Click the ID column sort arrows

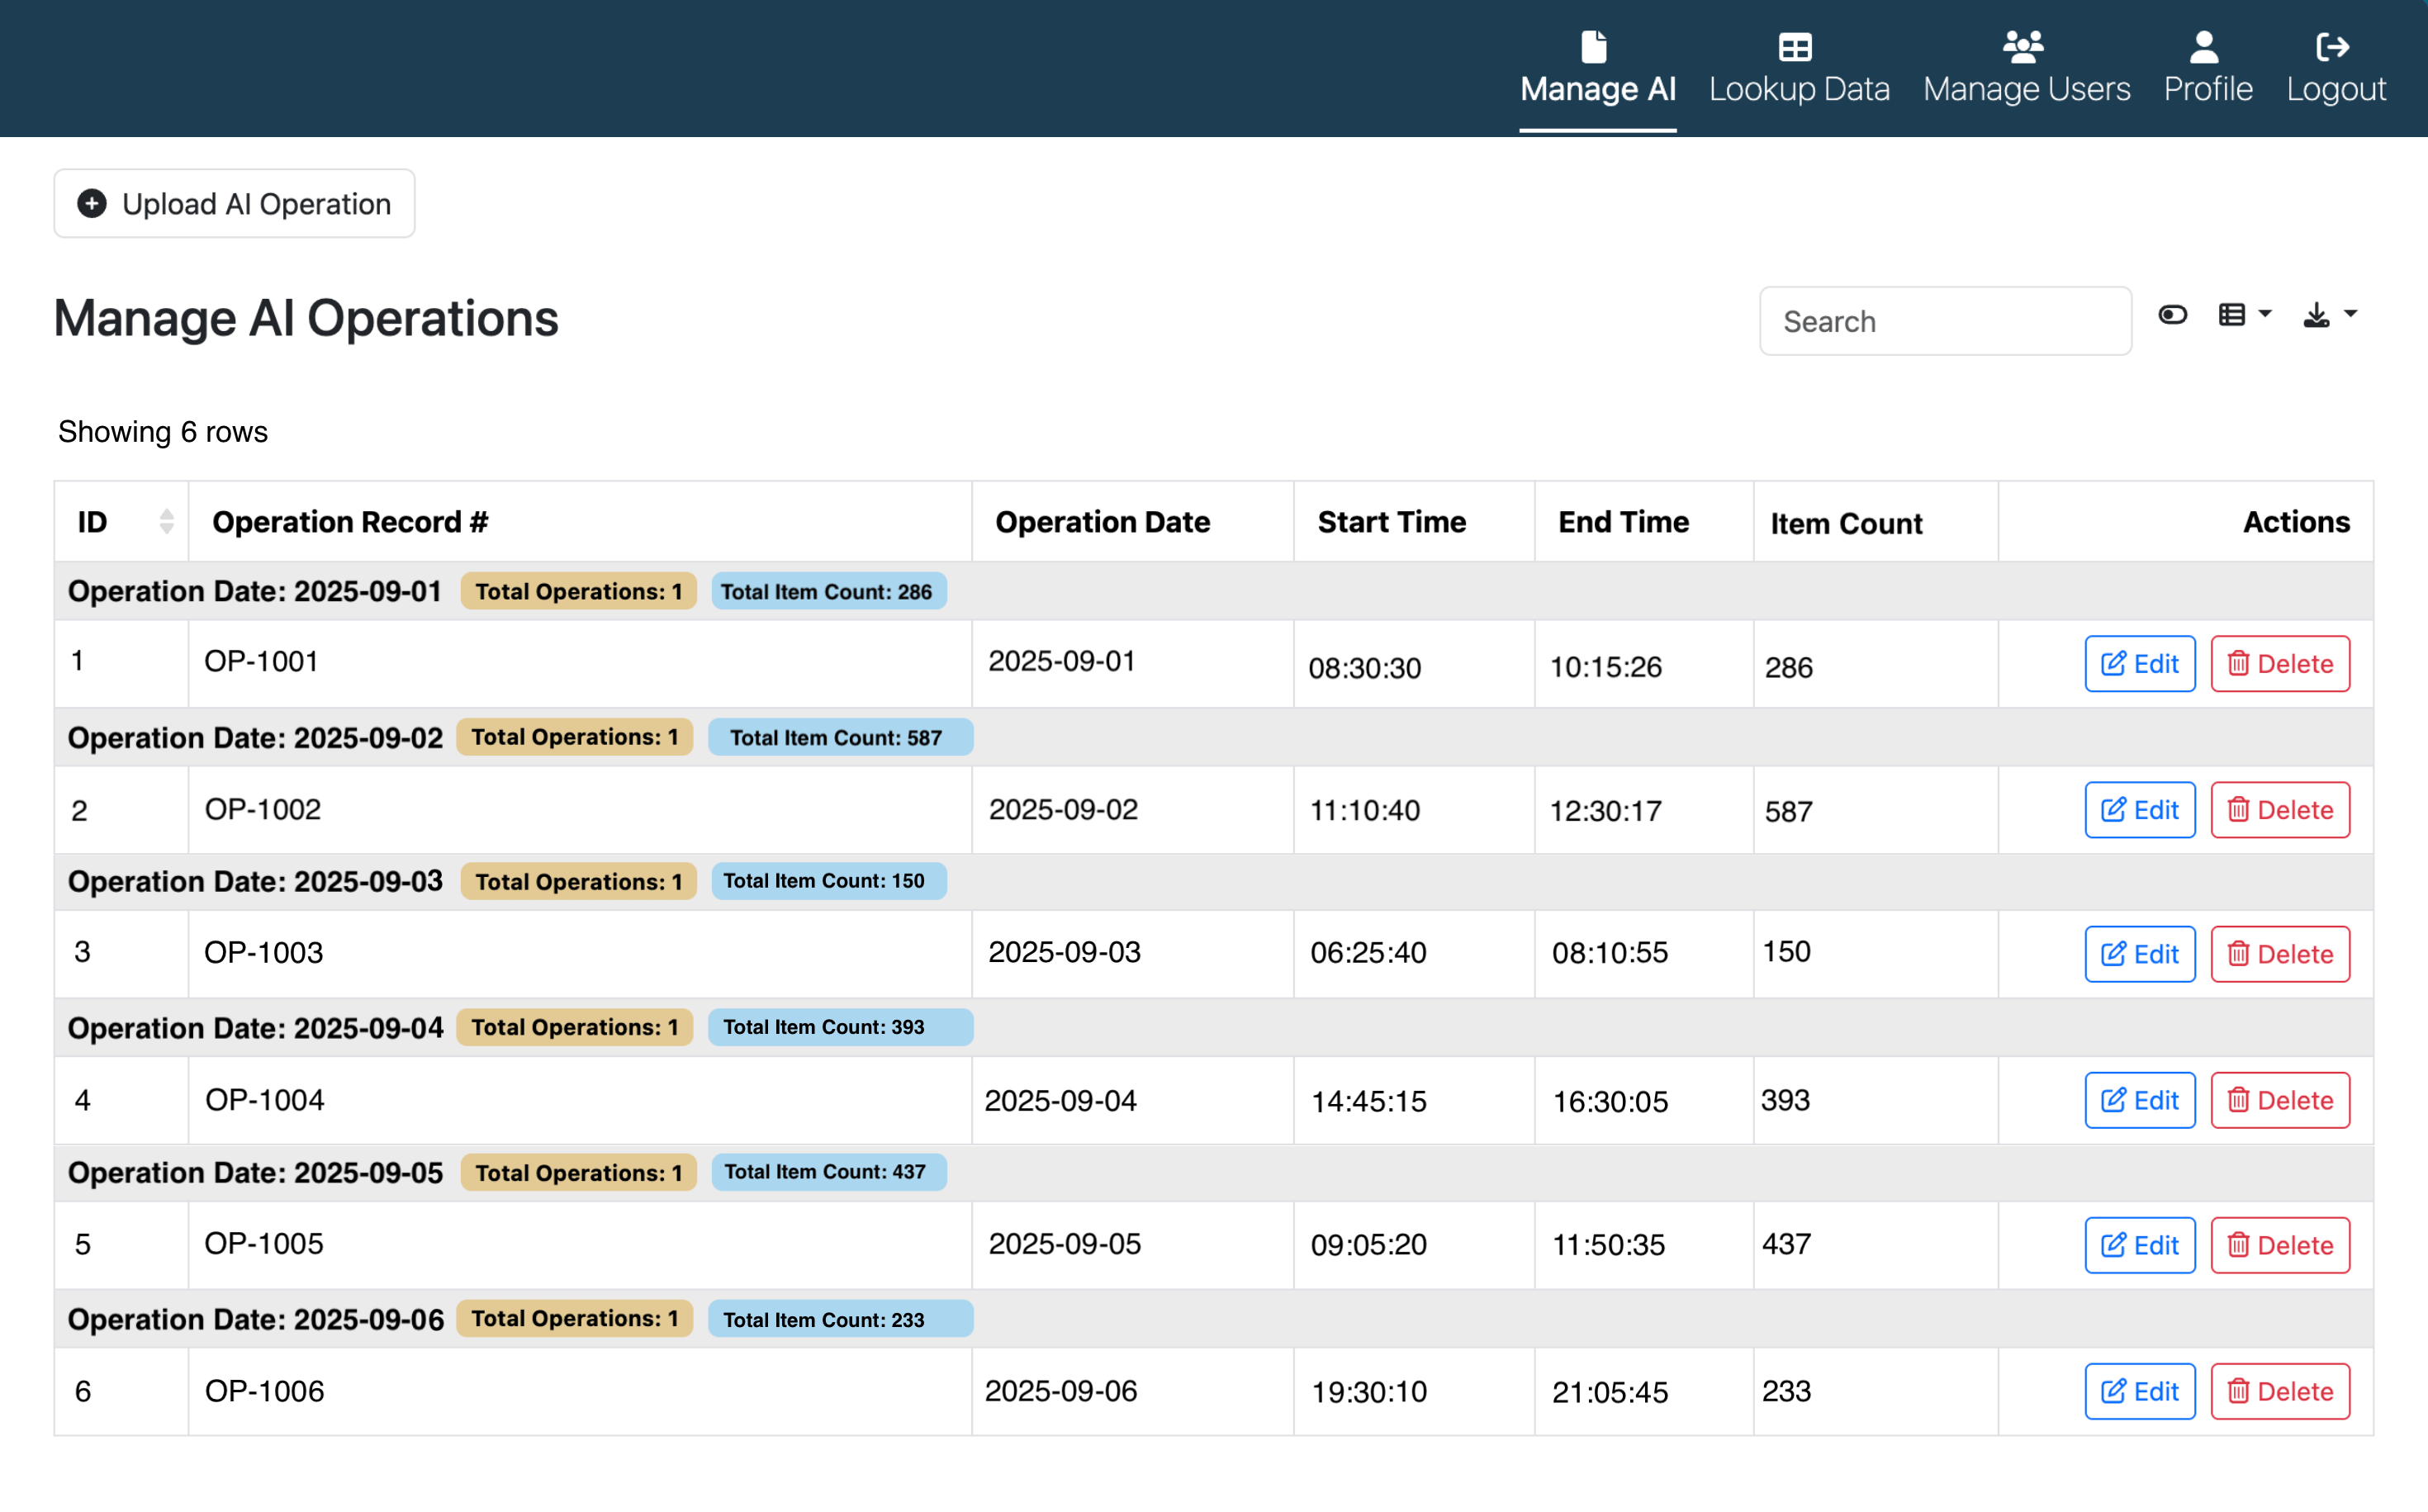click(165, 521)
